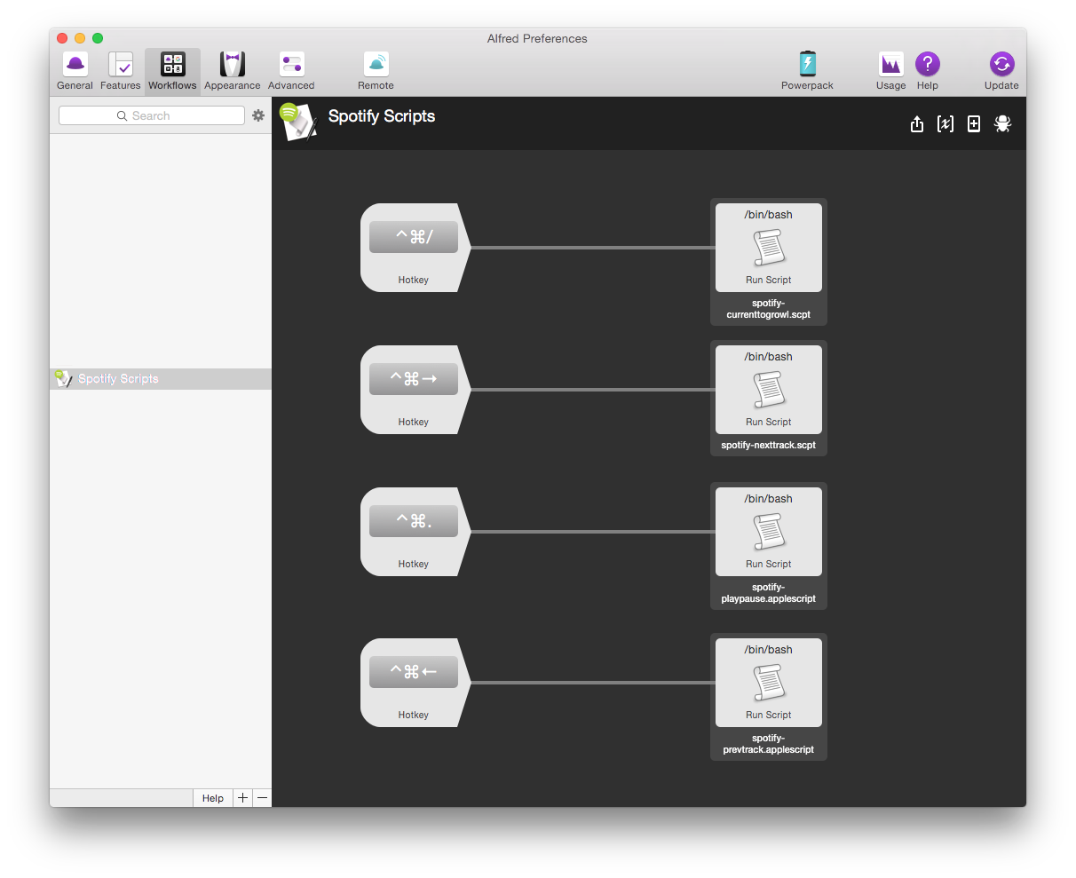The height and width of the screenshot is (878, 1076).
Task: Click the Spotify Scripts workflow title
Action: (382, 116)
